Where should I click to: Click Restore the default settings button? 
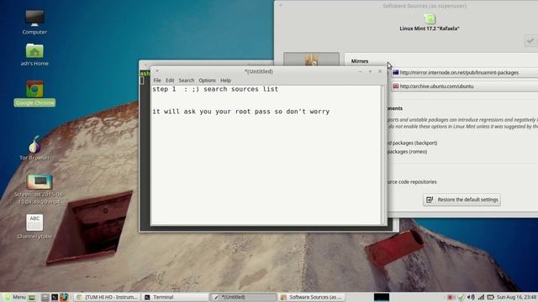coord(462,200)
